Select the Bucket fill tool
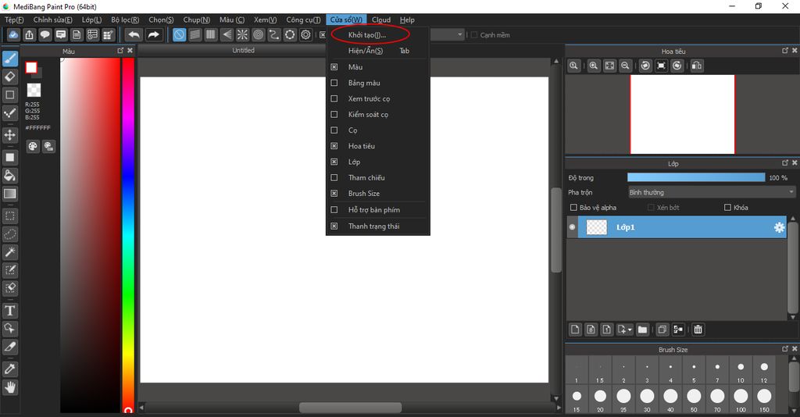Image resolution: width=800 pixels, height=417 pixels. (9, 176)
